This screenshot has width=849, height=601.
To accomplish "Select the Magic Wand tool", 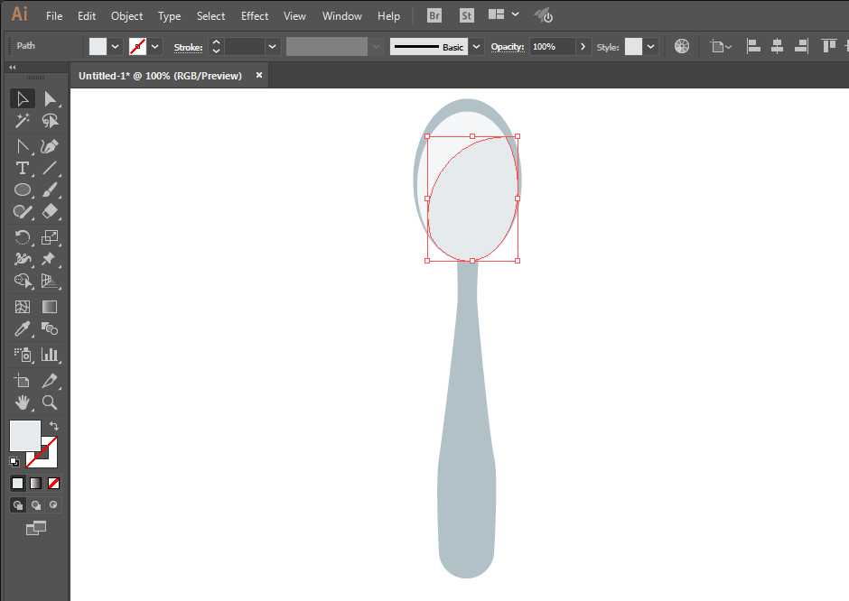I will (x=22, y=122).
